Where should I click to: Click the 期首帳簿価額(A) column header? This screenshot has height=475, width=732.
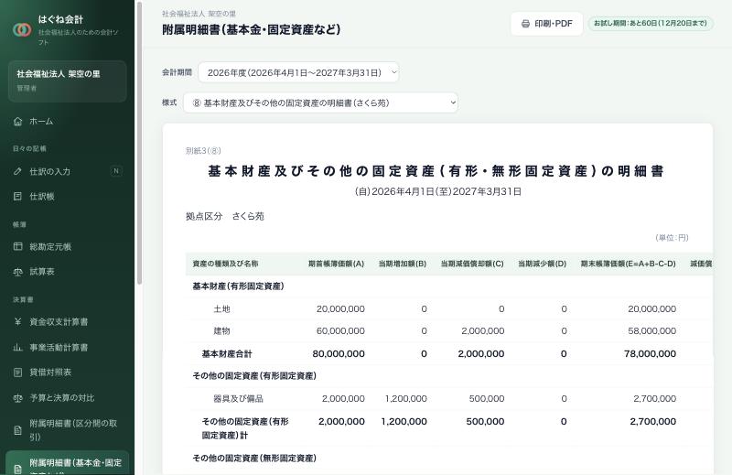(336, 264)
